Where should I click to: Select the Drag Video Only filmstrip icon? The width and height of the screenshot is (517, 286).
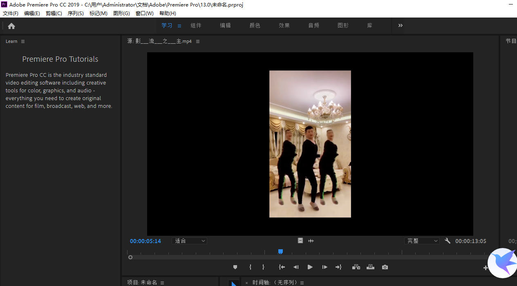pos(300,241)
